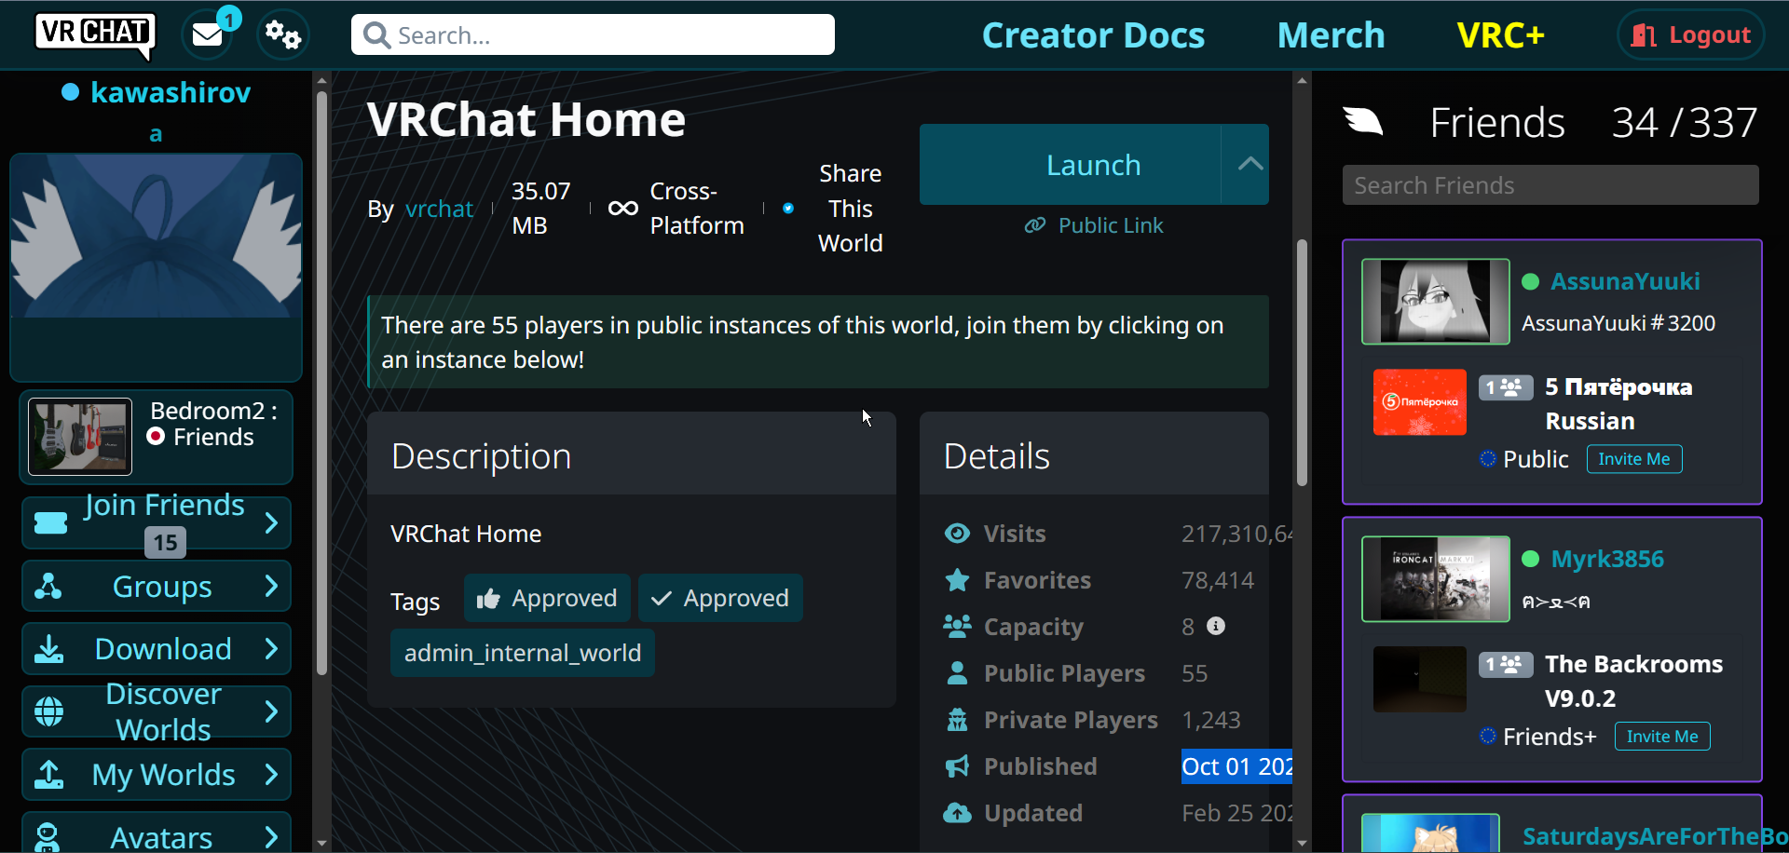Image resolution: width=1789 pixels, height=853 pixels.
Task: Click Invite Me for The Backrooms
Action: tap(1662, 737)
